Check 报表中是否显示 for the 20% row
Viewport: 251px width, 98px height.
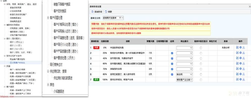pyautogui.click(x=201, y=53)
